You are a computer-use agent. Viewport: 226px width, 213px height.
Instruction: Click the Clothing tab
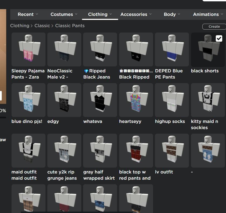(x=100, y=14)
